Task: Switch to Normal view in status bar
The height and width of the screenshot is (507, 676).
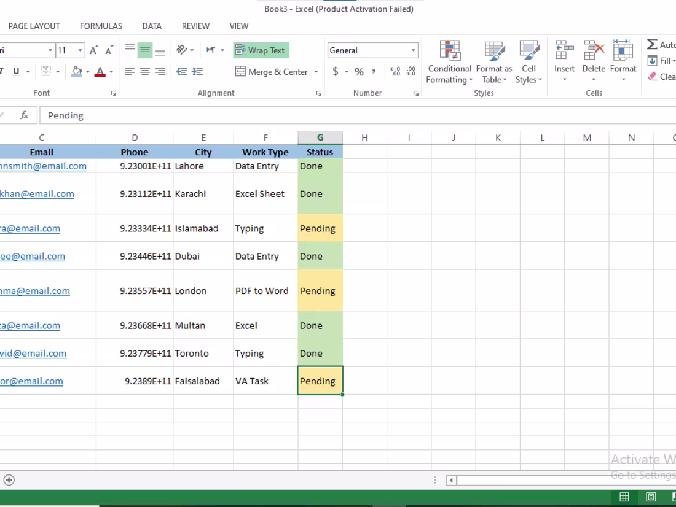Action: tap(624, 497)
